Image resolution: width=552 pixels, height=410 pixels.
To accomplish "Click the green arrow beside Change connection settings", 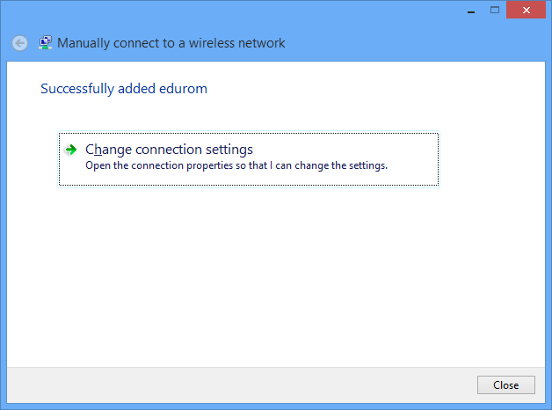I will pyautogui.click(x=71, y=150).
